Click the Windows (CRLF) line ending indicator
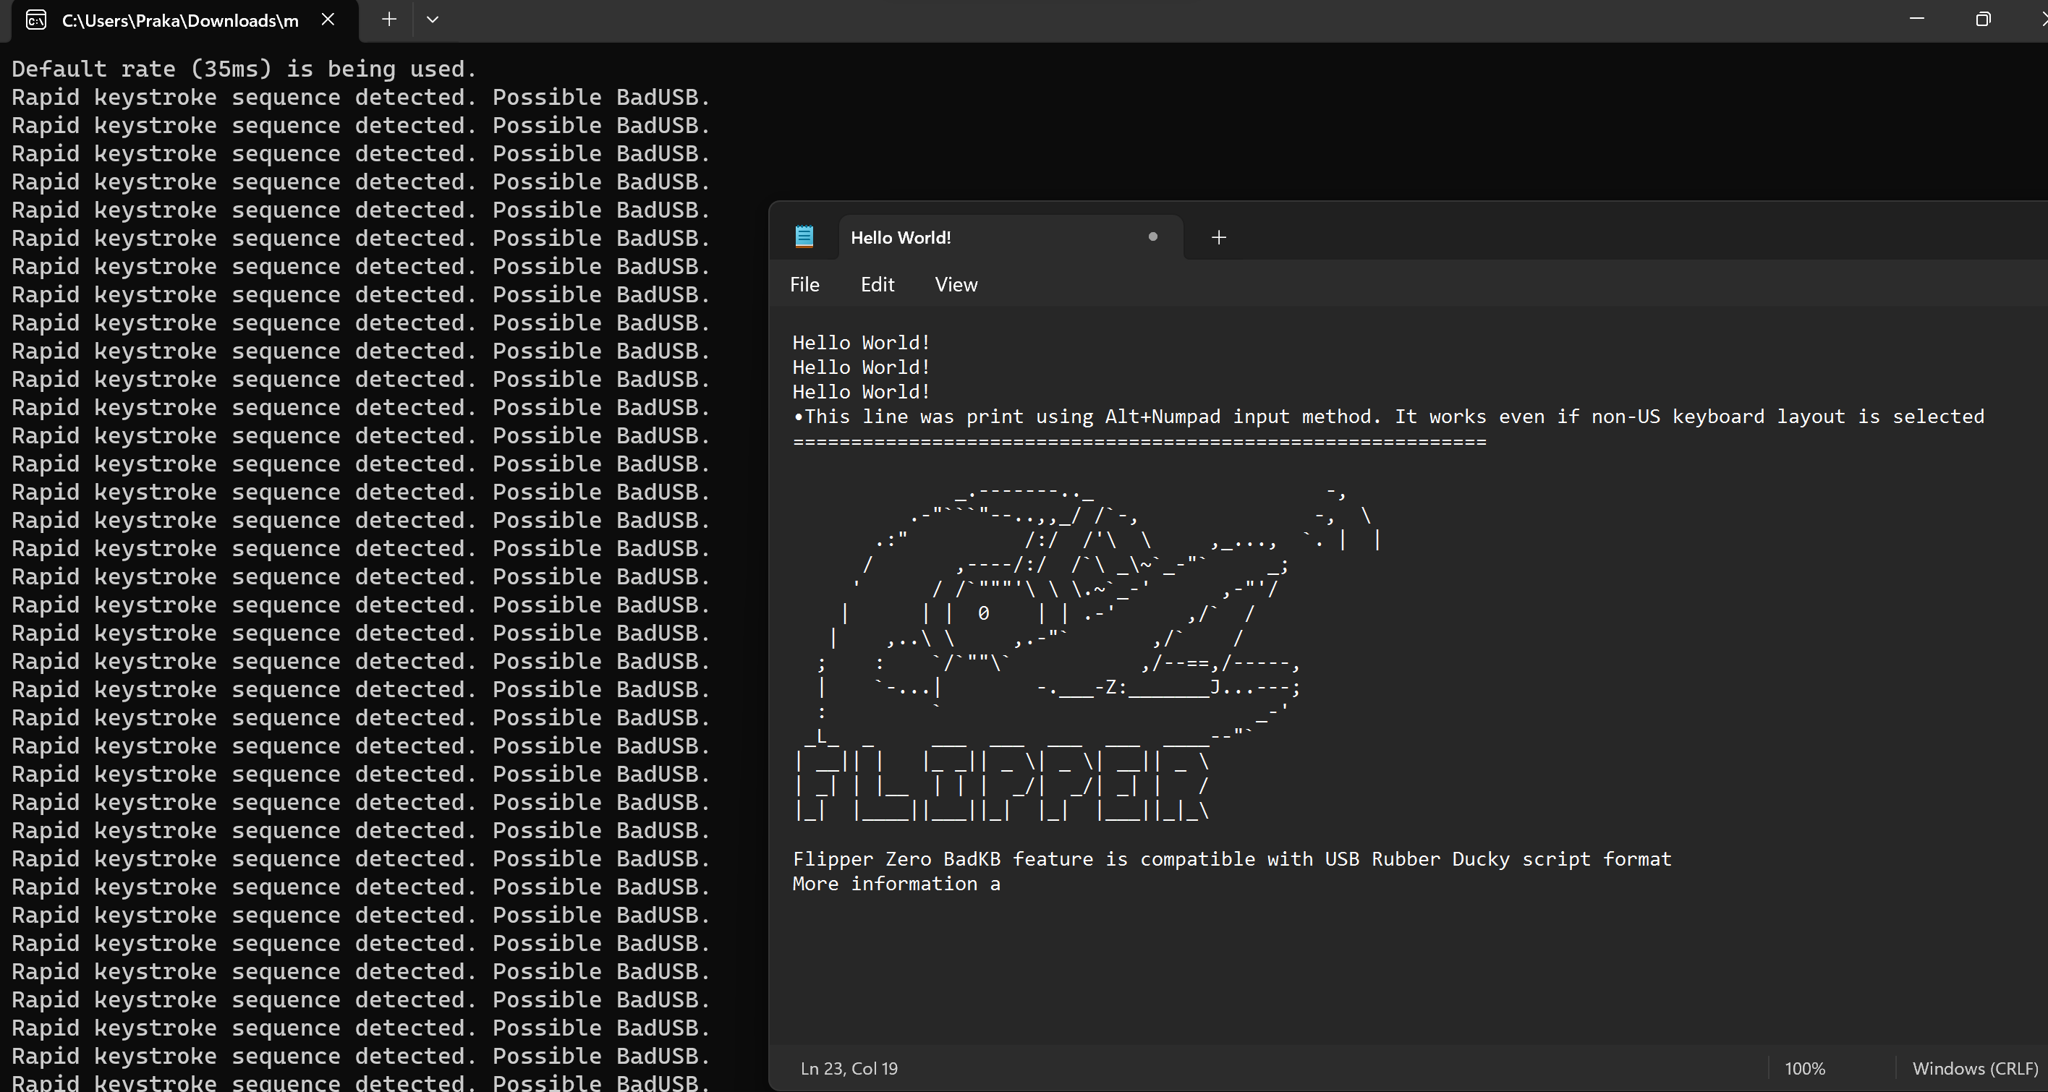 1975,1068
